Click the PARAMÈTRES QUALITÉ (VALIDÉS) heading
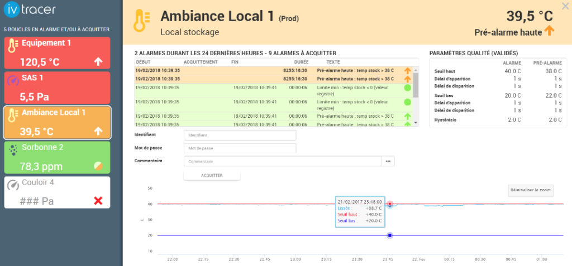Image resolution: width=572 pixels, height=266 pixels. [x=474, y=53]
